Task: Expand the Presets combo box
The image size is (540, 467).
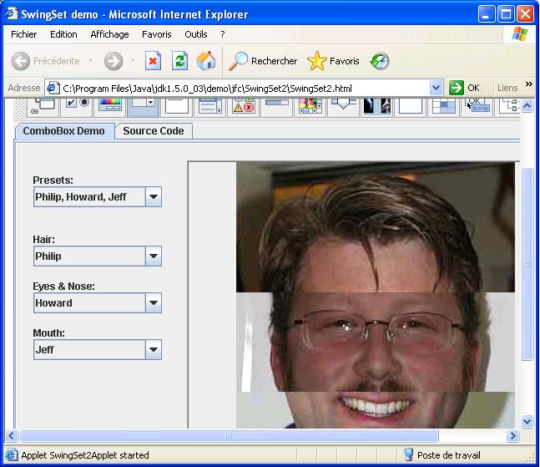Action: pos(153,197)
